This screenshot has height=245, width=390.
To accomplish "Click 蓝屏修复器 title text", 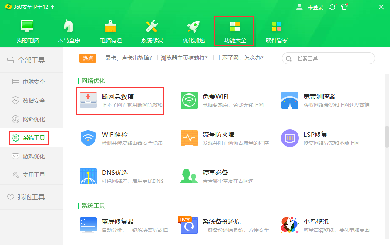I will click(x=118, y=221).
